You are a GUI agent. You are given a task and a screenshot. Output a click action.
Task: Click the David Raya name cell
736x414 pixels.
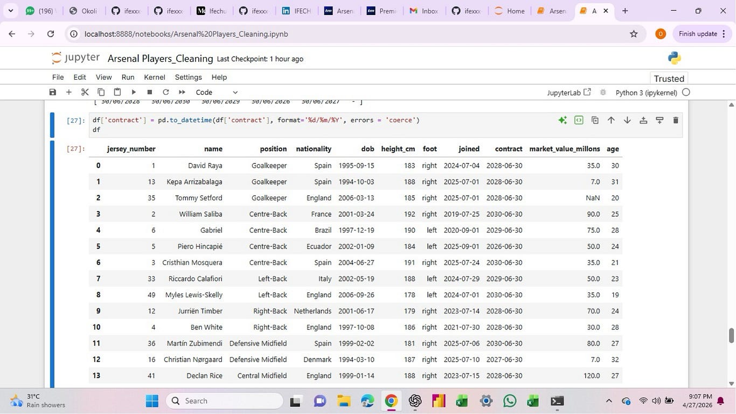205,165
